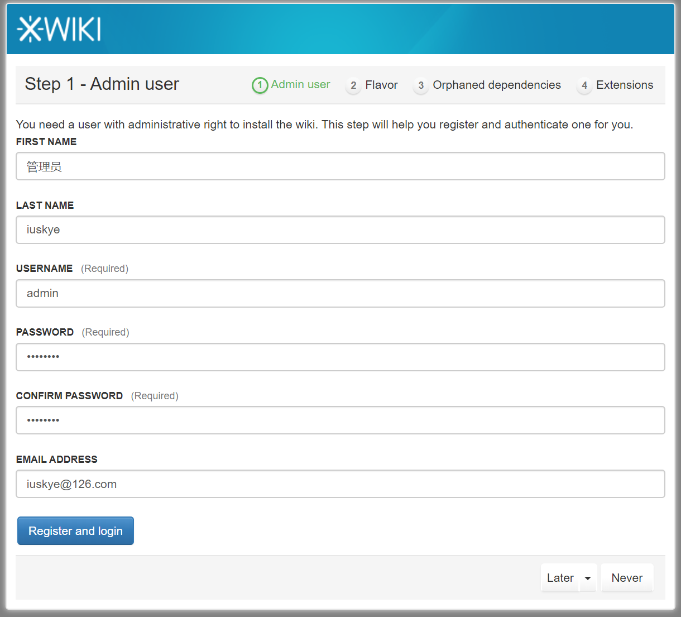681x617 pixels.
Task: Click the EMAIL ADDRESS label
Action: [56, 460]
